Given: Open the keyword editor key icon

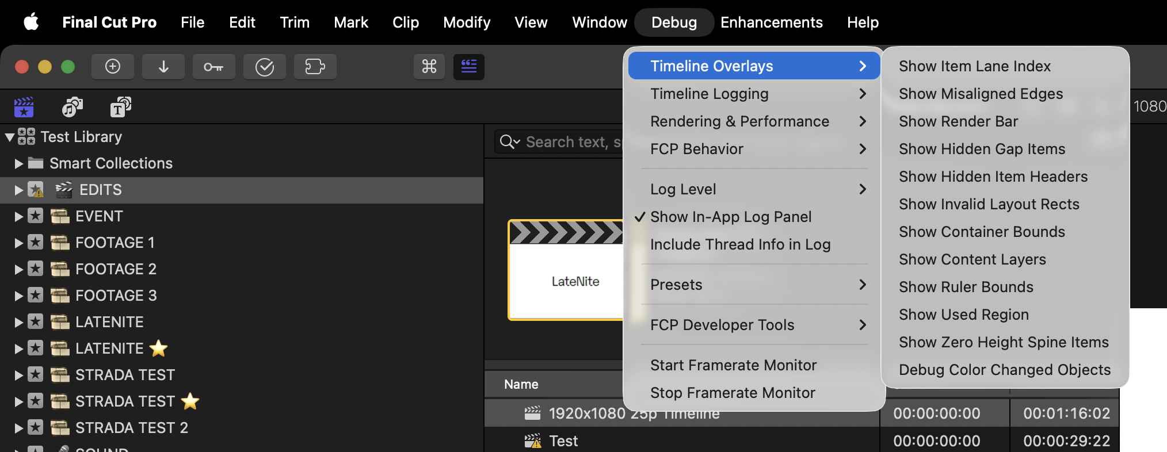Looking at the screenshot, I should (x=213, y=67).
